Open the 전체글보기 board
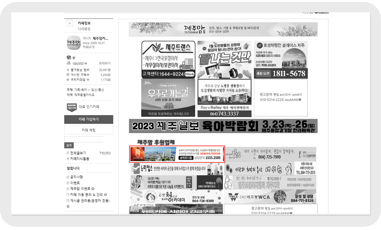This screenshot has height=230, width=381. coord(78,153)
